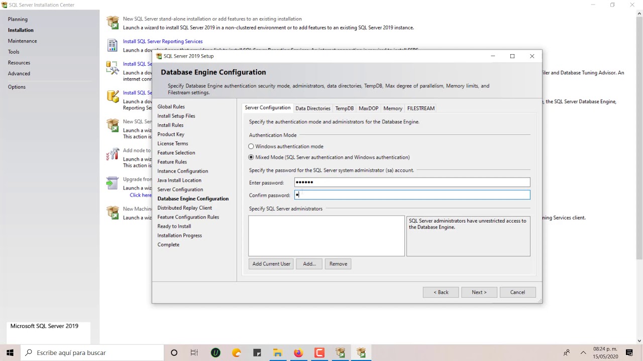Click the Cortana circle icon in taskbar
This screenshot has width=643, height=361.
[174, 352]
